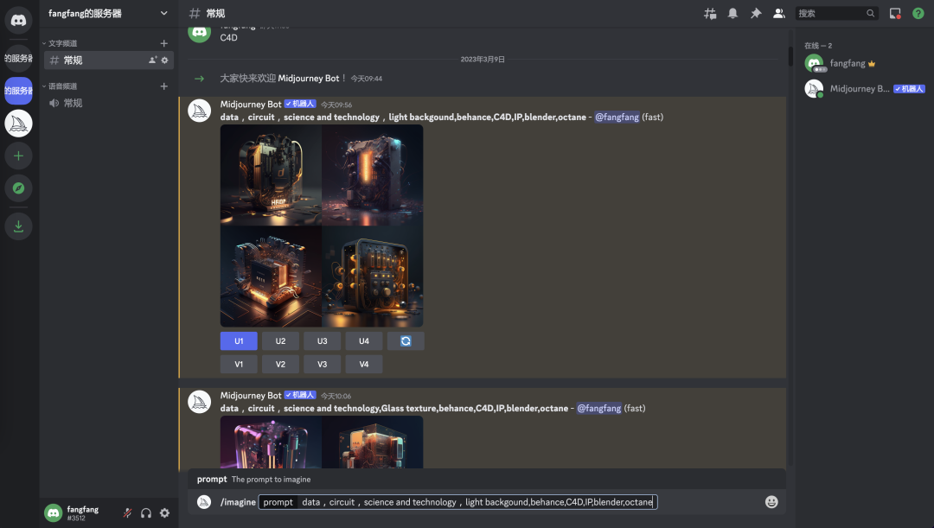
Task: Select the highlighted server icon in sidebar
Action: pos(18,91)
